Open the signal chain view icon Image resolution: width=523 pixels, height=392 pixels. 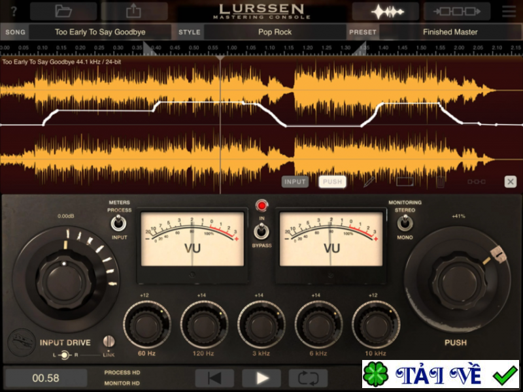pyautogui.click(x=456, y=10)
